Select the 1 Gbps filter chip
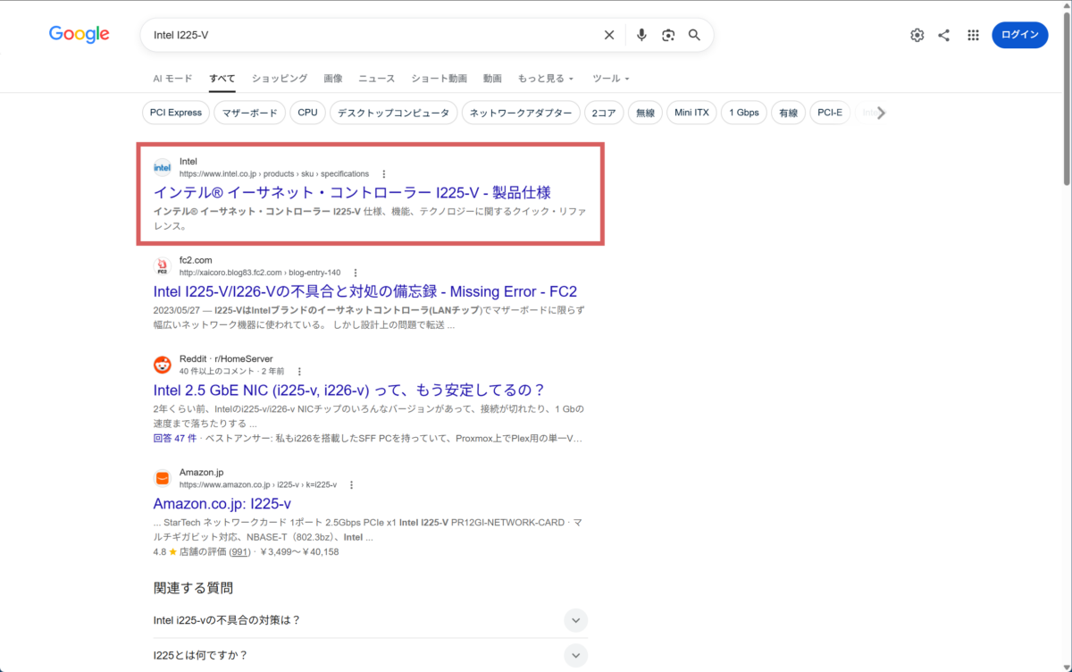This screenshot has width=1072, height=672. [x=744, y=113]
